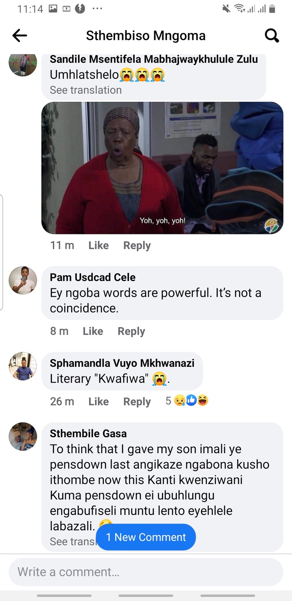292x601 pixels.
Task: Open Sthembile Gasa's profile photo
Action: click(x=23, y=437)
